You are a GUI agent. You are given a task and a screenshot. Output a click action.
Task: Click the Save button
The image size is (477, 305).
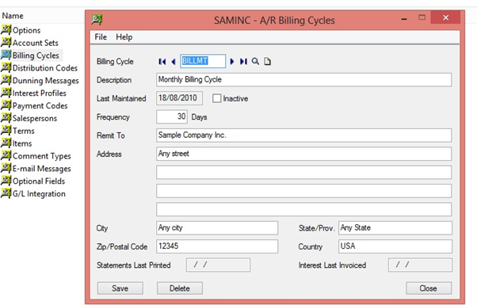click(x=120, y=288)
